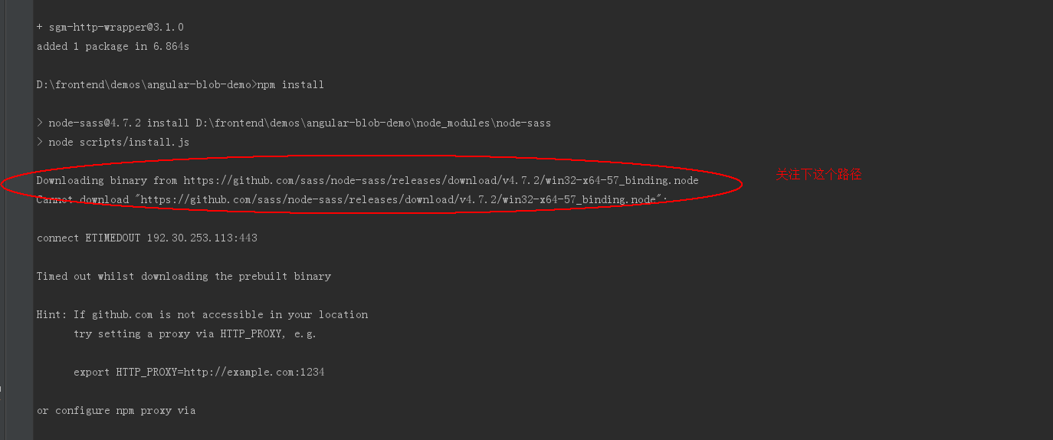Click the left gutter beside the terminal output
This screenshot has width=1053, height=440.
point(16,220)
